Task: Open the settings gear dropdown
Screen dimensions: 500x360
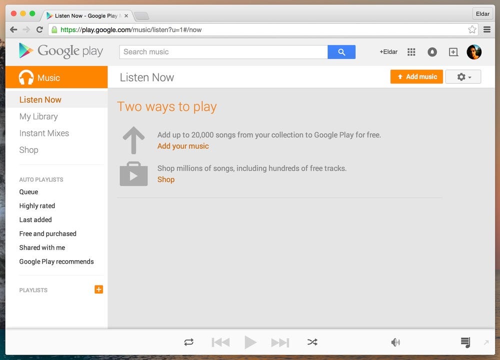Action: coord(463,77)
